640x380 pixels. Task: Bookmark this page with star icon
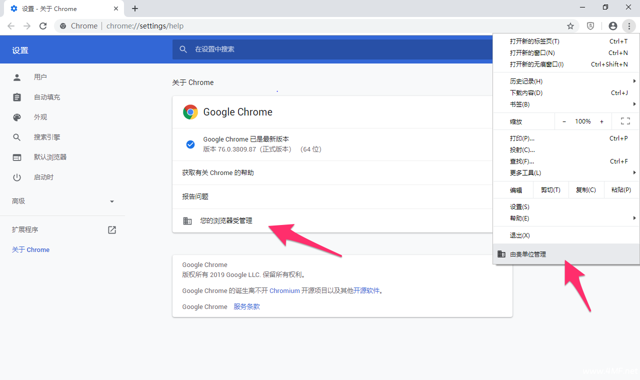[570, 26]
